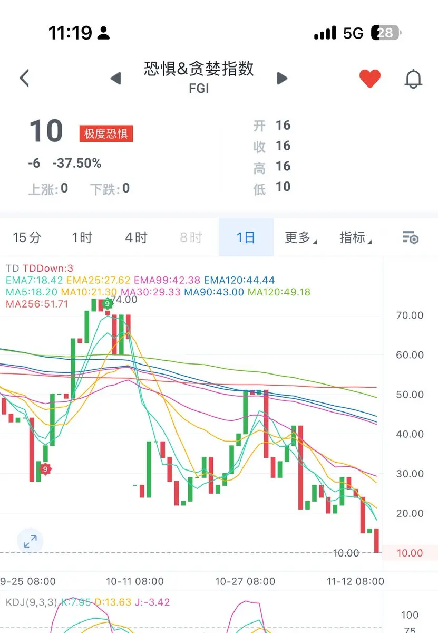
Task: Open the 指标 indicators dropdown
Action: point(356,238)
